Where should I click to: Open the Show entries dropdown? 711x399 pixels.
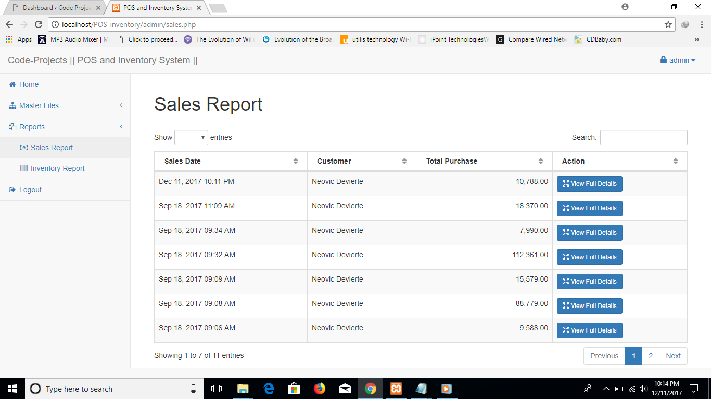point(191,137)
